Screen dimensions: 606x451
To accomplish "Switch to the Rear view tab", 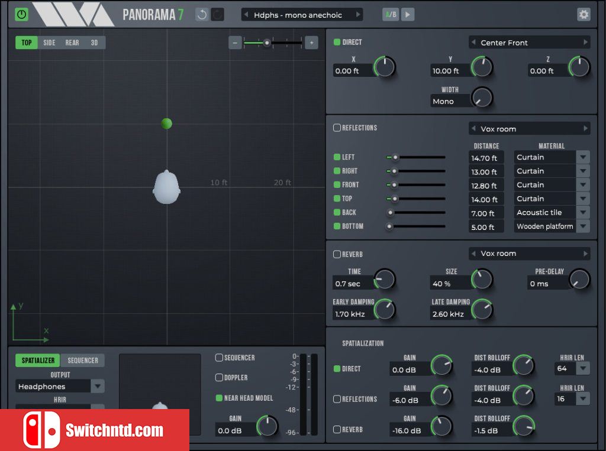I will [72, 43].
